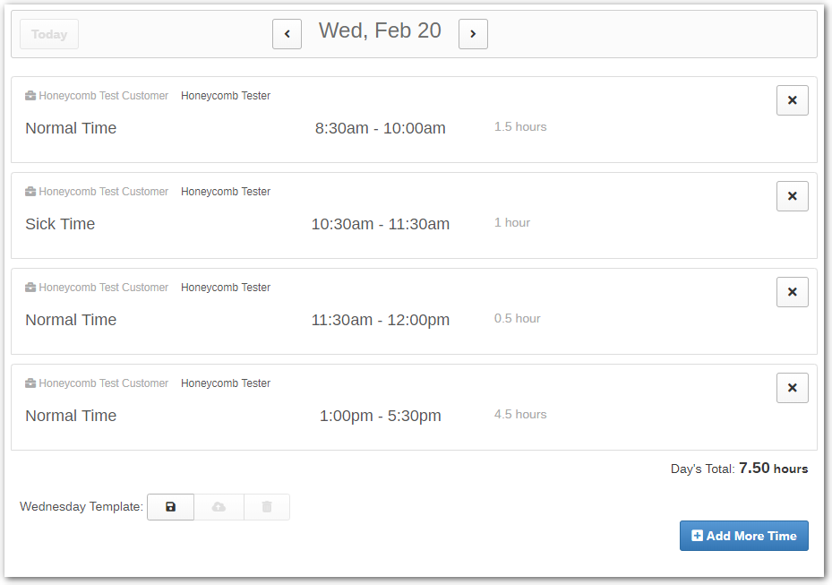Click the 4.5 hours duration label
Screen dimensions: 832x585
(519, 414)
